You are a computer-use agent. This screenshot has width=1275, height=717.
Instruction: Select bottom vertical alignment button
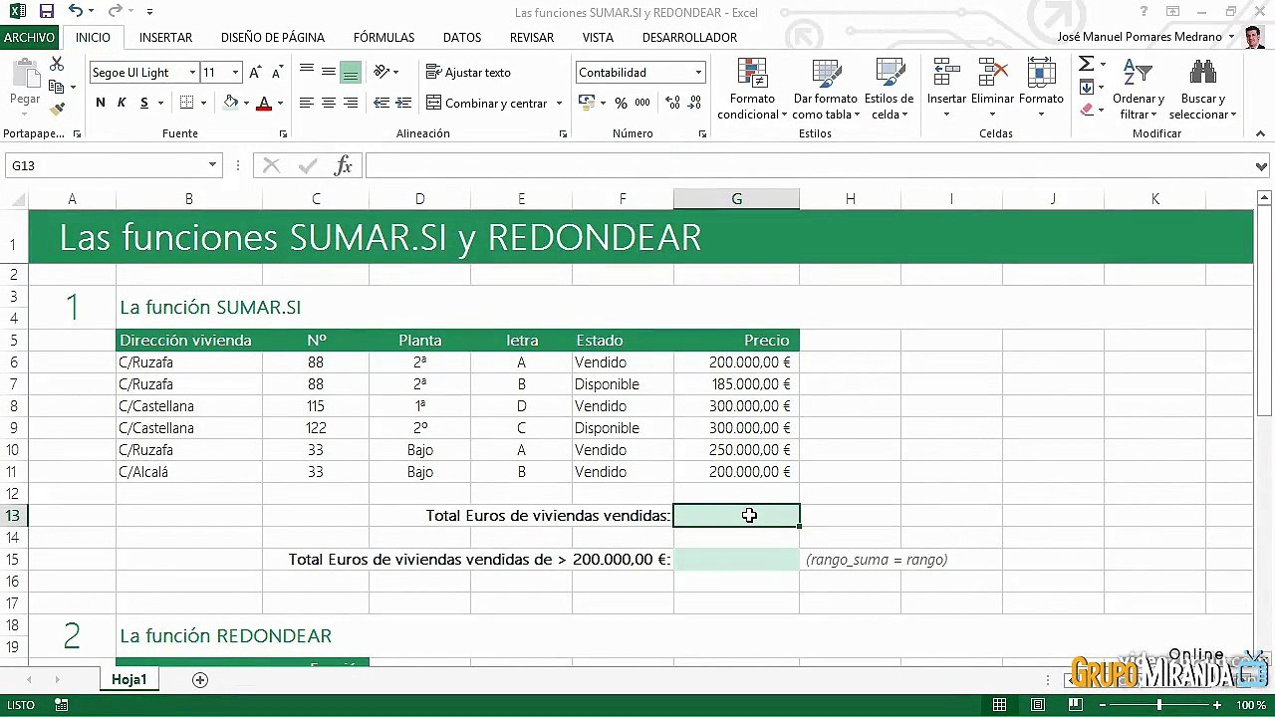(350, 72)
